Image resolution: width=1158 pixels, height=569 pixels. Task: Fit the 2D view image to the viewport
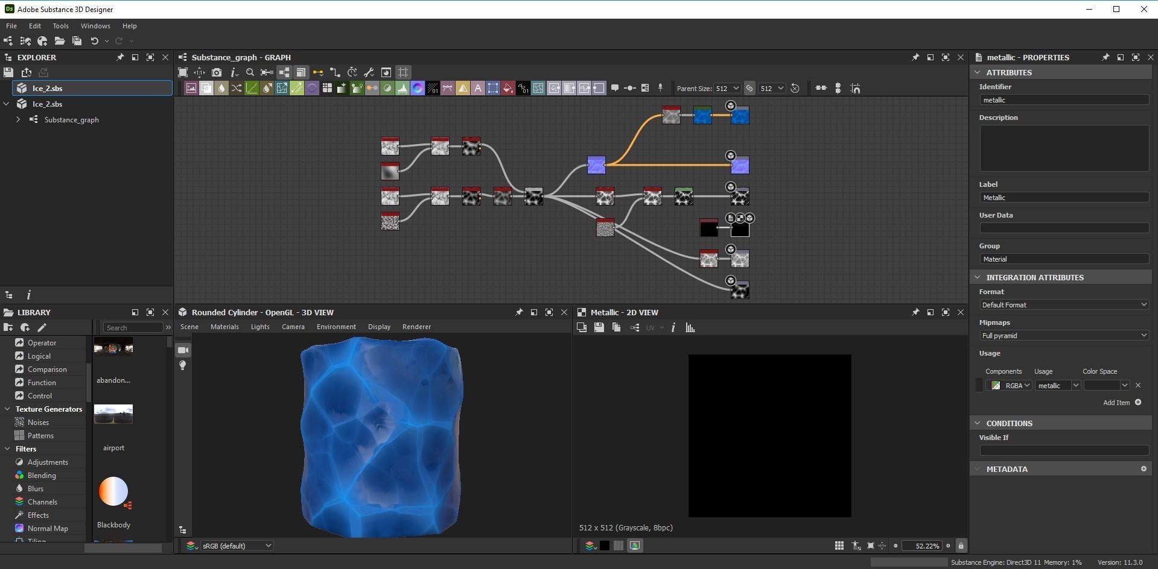pos(870,545)
